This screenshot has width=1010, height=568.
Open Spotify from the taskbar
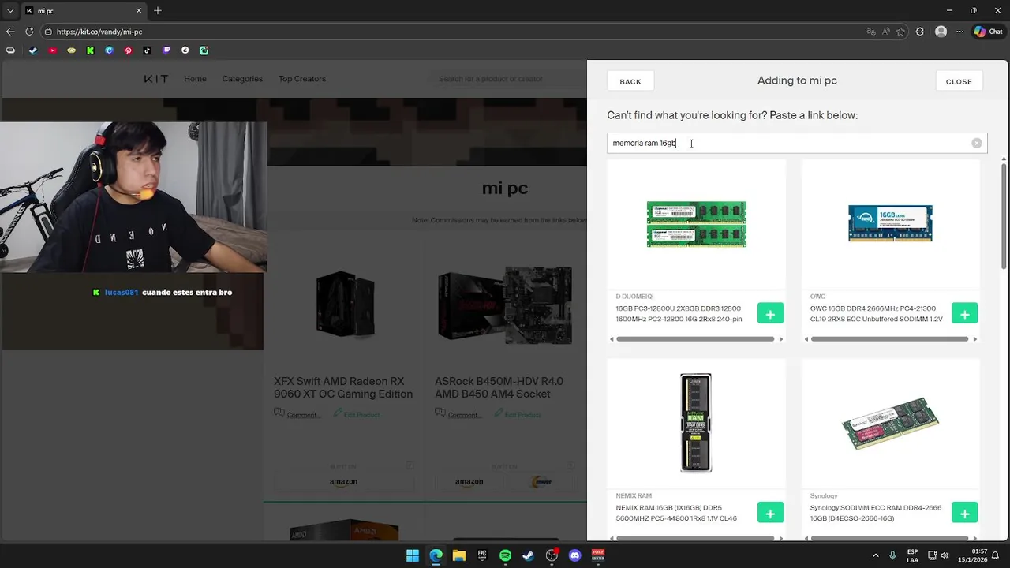point(506,555)
